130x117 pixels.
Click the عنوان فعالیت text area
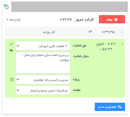(43, 63)
